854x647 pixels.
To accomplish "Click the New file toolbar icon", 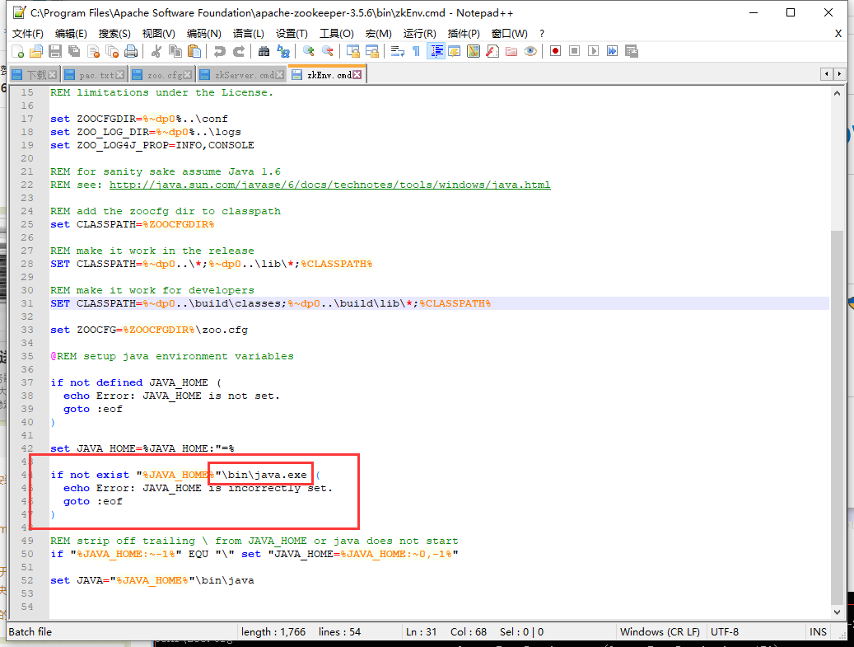I will tap(17, 51).
